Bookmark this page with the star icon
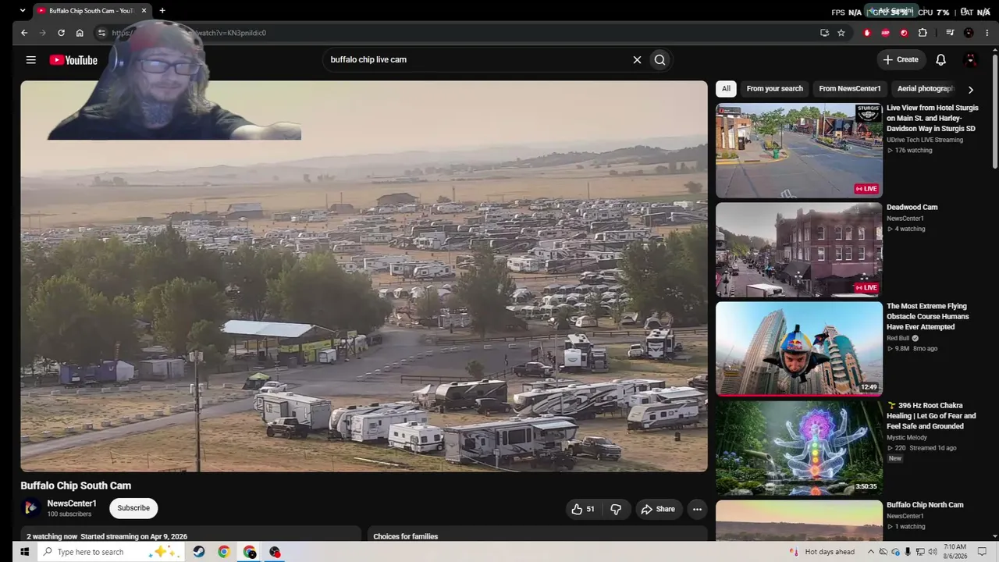Screen dimensions: 999x562 841,33
